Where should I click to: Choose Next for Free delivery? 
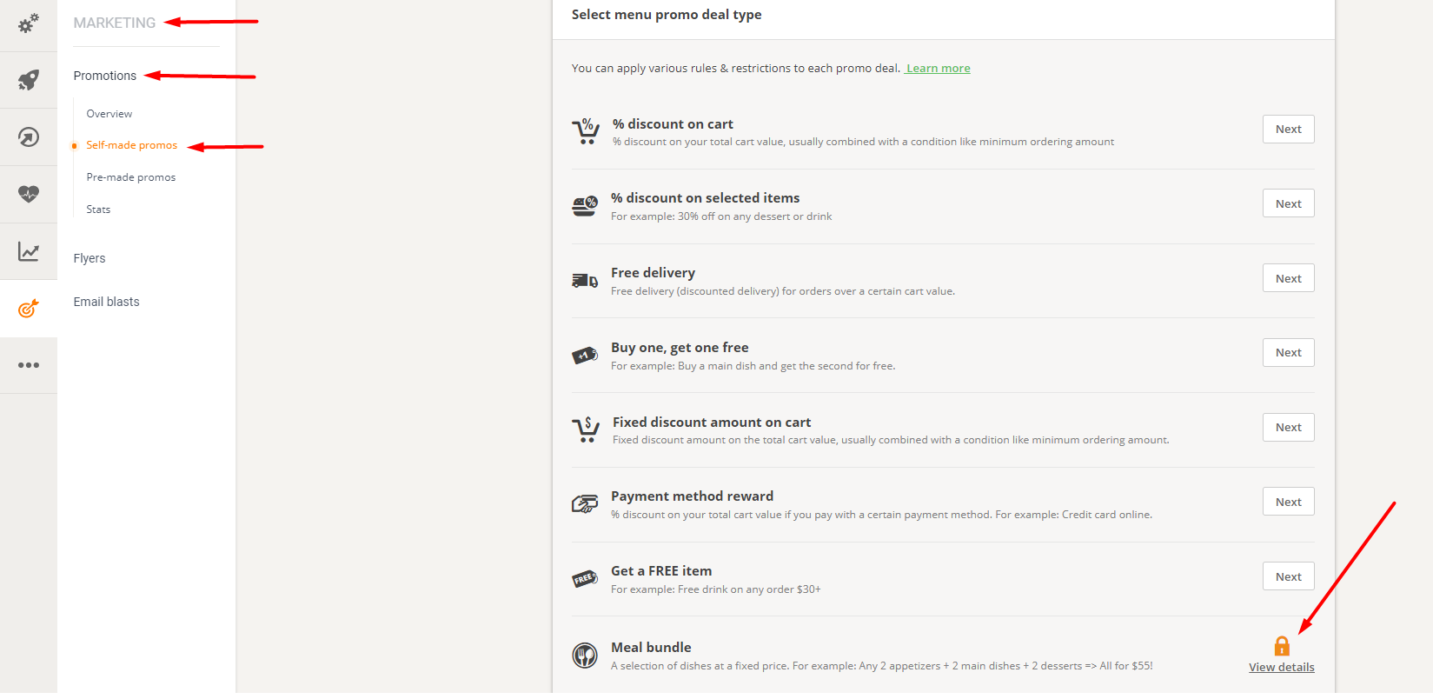pos(1289,278)
